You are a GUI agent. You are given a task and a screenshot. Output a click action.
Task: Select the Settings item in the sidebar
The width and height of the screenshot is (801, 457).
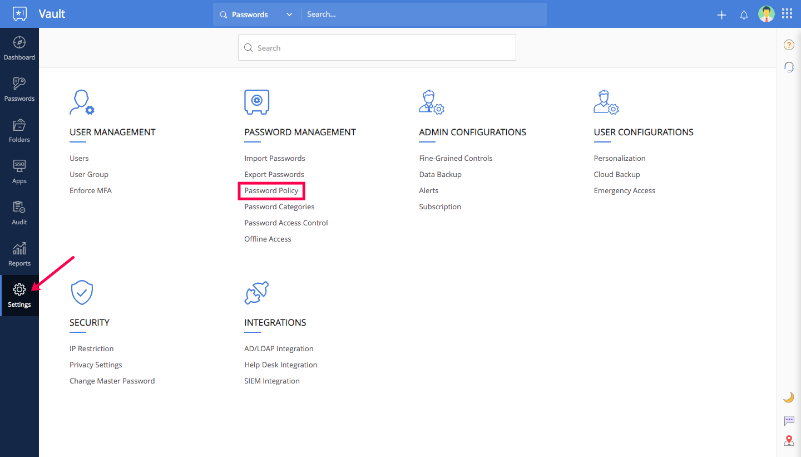tap(19, 296)
